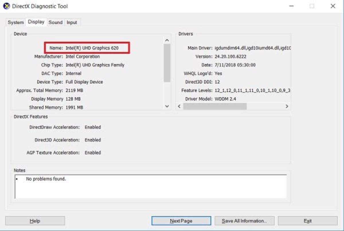
Task: Click the WHQL Logo'd value 'Yes'
Action: pos(218,73)
